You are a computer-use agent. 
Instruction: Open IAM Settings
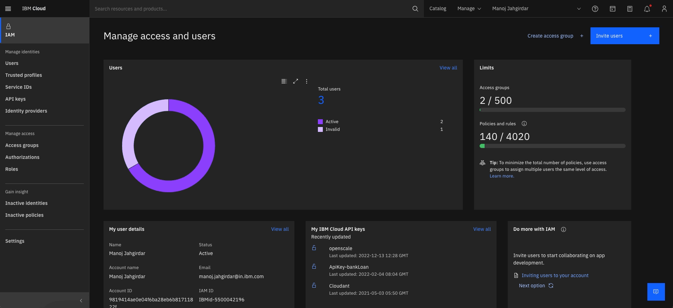(x=15, y=241)
